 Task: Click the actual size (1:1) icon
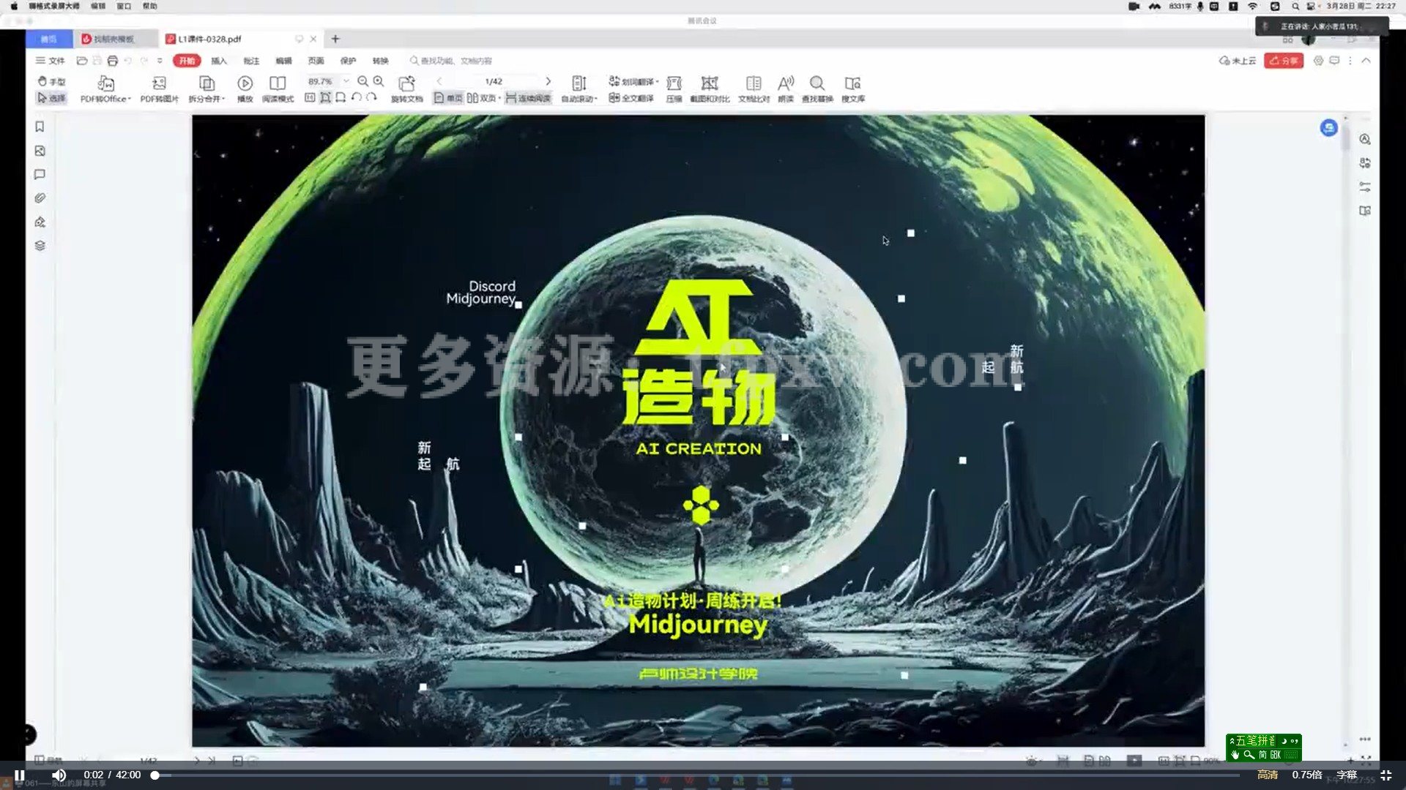coord(310,97)
